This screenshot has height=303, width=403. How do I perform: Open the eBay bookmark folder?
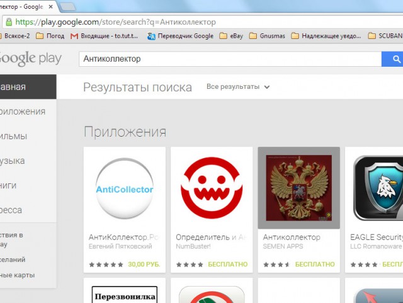click(x=231, y=36)
